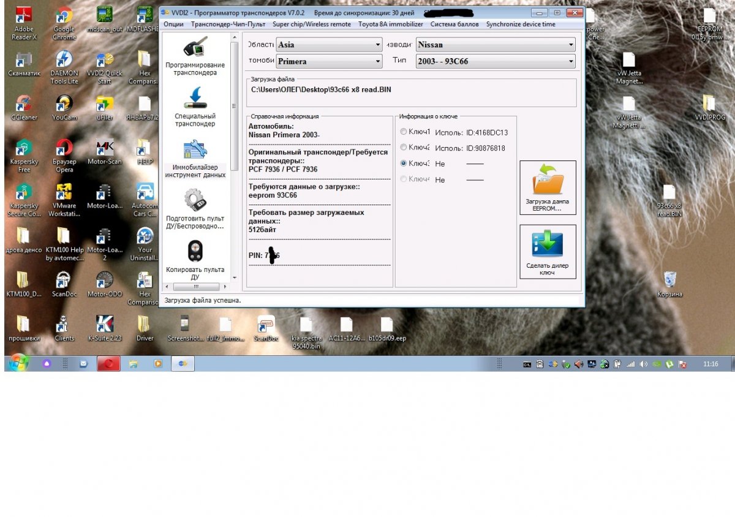Open the Toyota 8A immobilizer menu
The height and width of the screenshot is (517, 735).
390,24
